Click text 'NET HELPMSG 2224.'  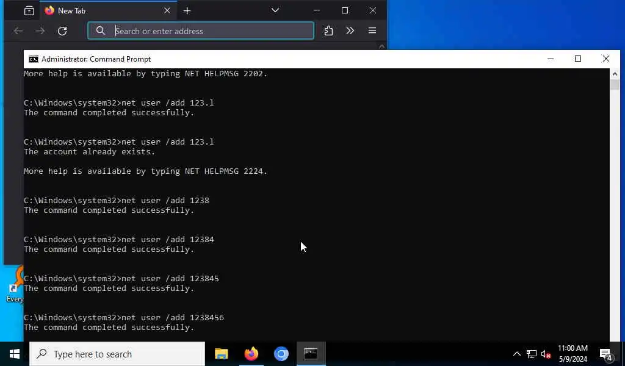(226, 171)
